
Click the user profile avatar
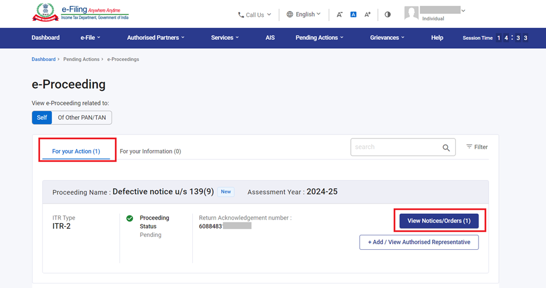pos(411,13)
